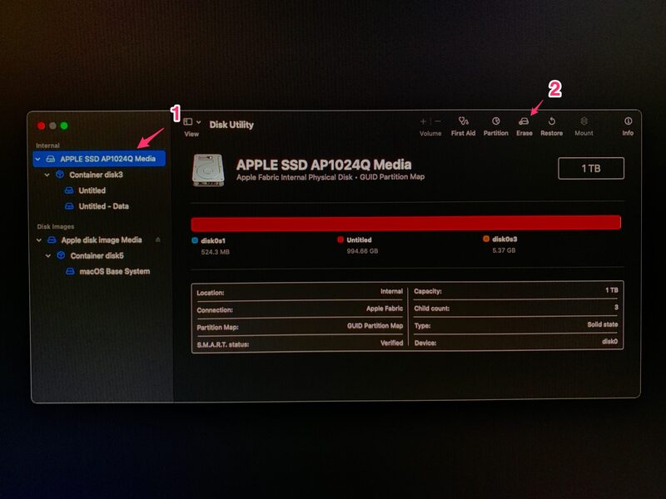Image resolution: width=666 pixels, height=499 pixels.
Task: Select the Untitled volume in sidebar
Action: click(x=92, y=190)
